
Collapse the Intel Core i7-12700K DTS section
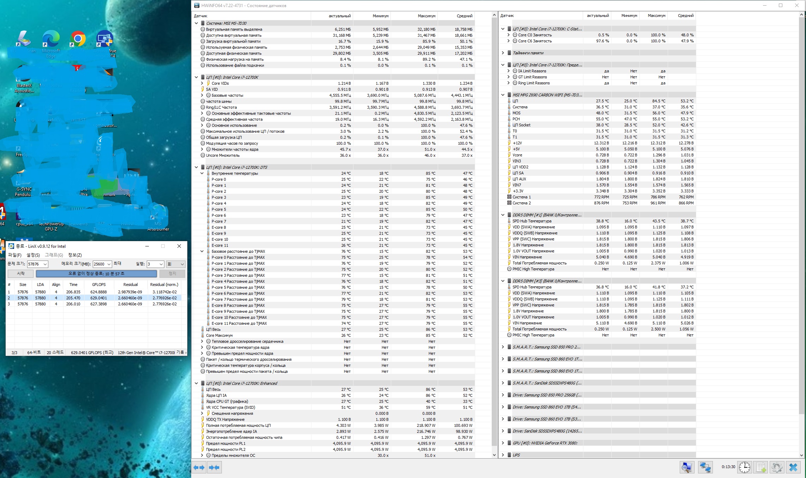pyautogui.click(x=196, y=167)
